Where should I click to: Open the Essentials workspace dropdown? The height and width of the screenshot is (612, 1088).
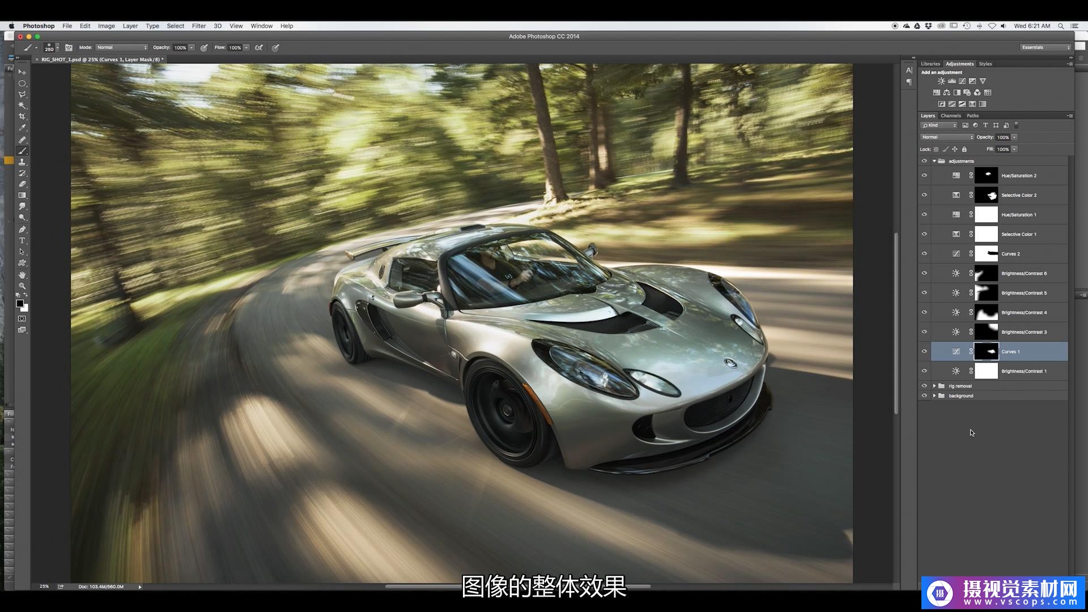(x=1045, y=48)
